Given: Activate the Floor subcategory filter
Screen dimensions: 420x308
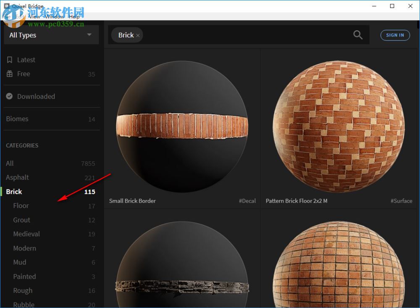Looking at the screenshot, I should click(x=21, y=206).
